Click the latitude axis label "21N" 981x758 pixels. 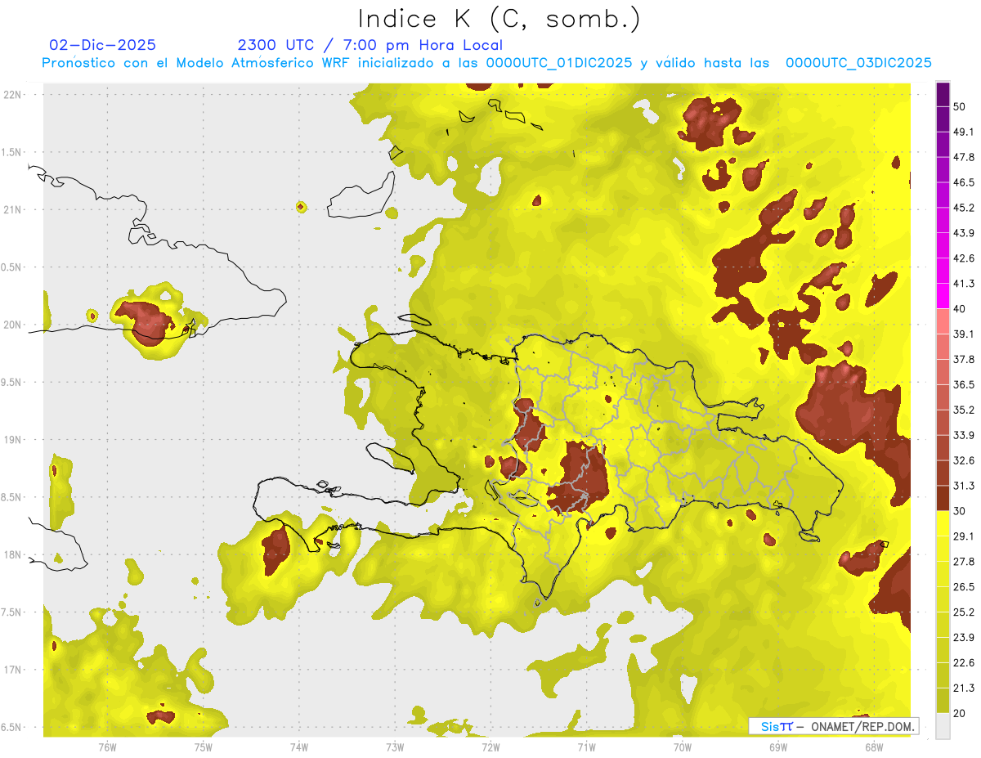(13, 209)
